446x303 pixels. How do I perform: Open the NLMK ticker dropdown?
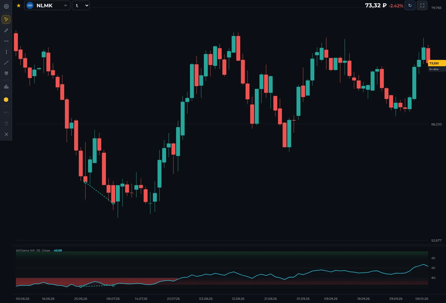47,5
